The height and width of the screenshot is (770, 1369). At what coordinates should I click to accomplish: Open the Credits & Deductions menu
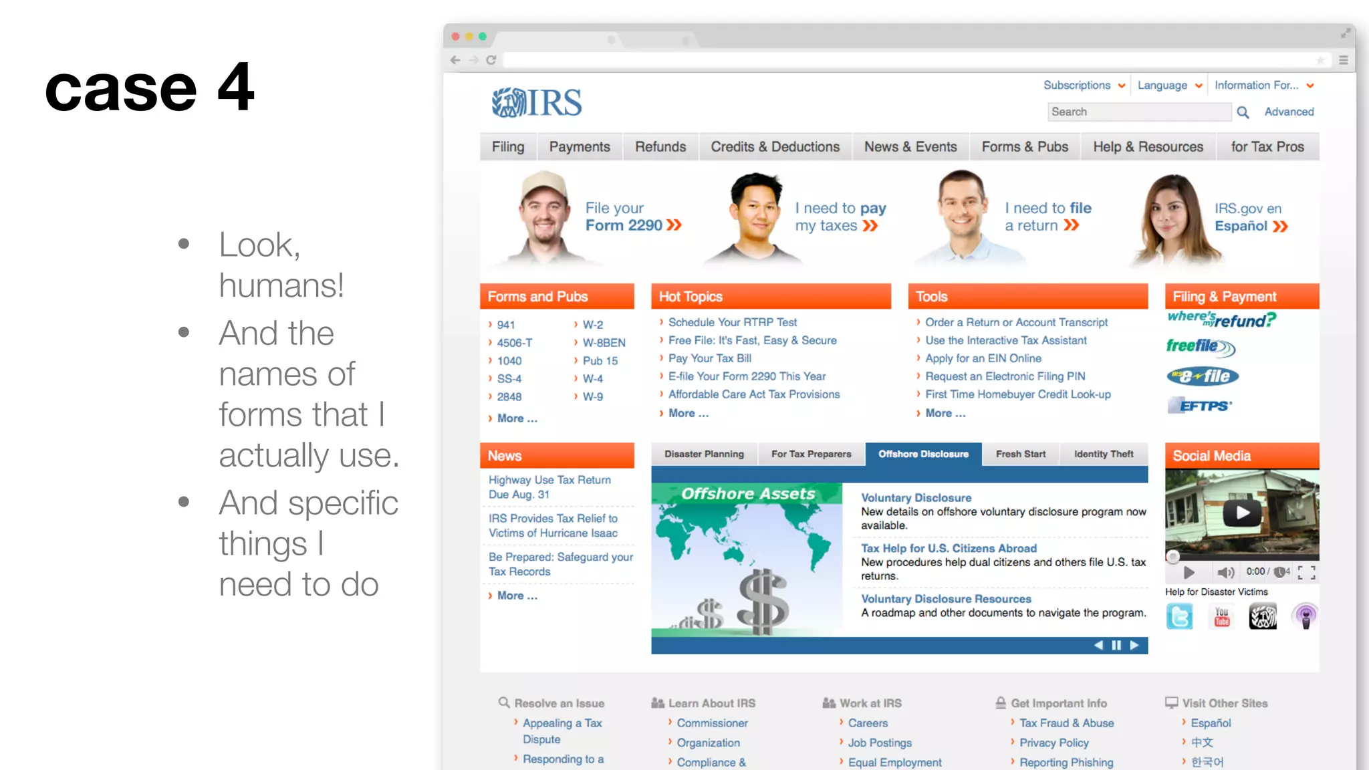tap(775, 147)
